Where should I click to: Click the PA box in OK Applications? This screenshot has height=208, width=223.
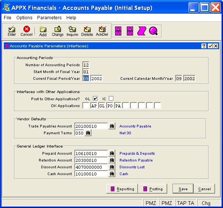point(118,106)
